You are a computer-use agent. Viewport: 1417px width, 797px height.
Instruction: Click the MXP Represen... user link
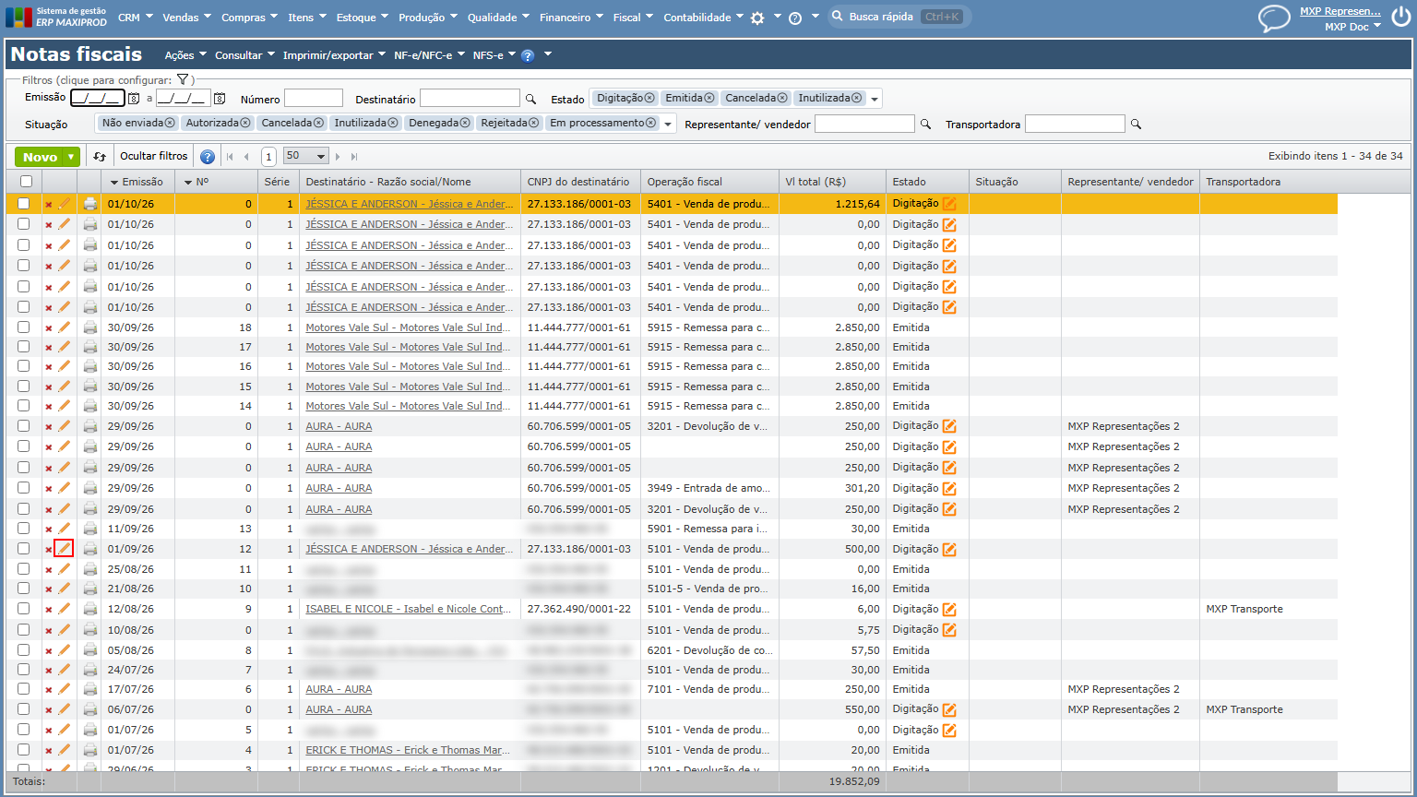[x=1340, y=11]
